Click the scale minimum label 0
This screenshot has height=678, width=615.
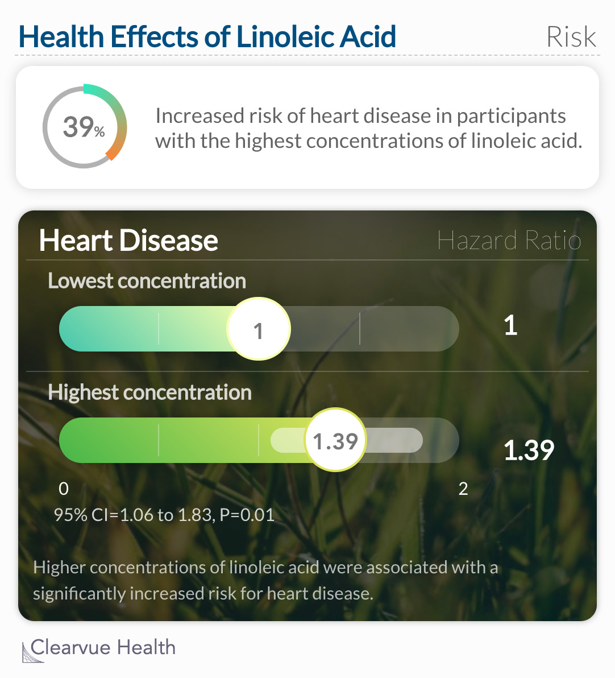click(x=64, y=489)
